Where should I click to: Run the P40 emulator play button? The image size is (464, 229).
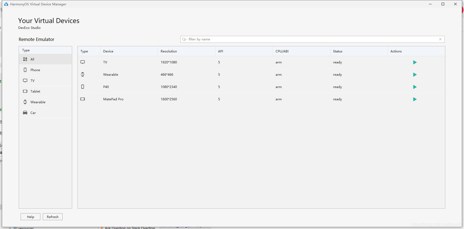pyautogui.click(x=415, y=87)
